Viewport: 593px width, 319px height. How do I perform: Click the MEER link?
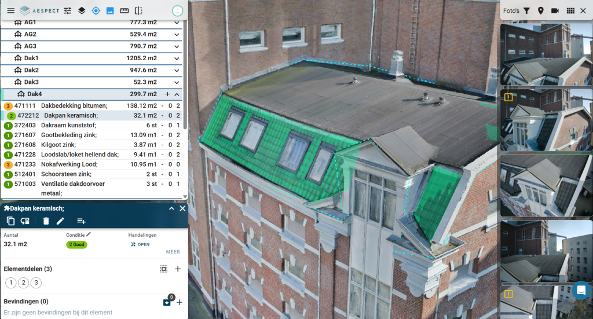point(173,252)
